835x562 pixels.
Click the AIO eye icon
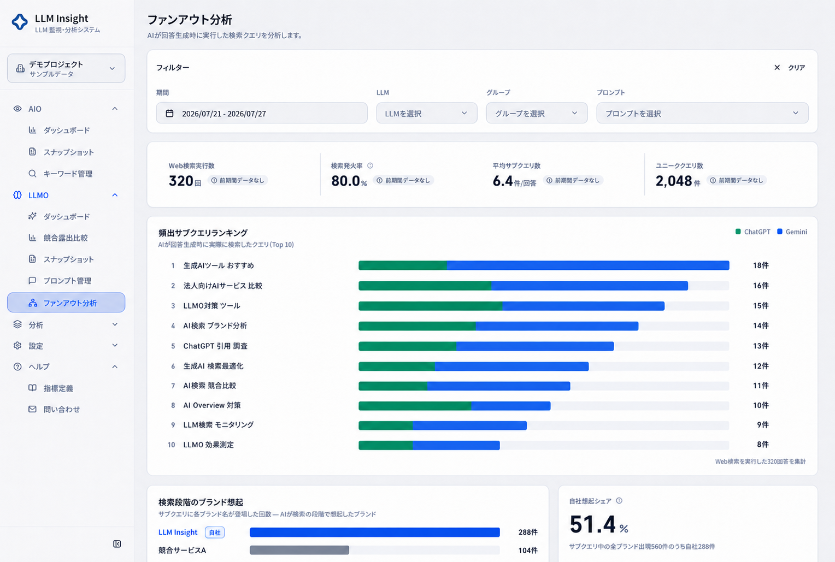17,109
